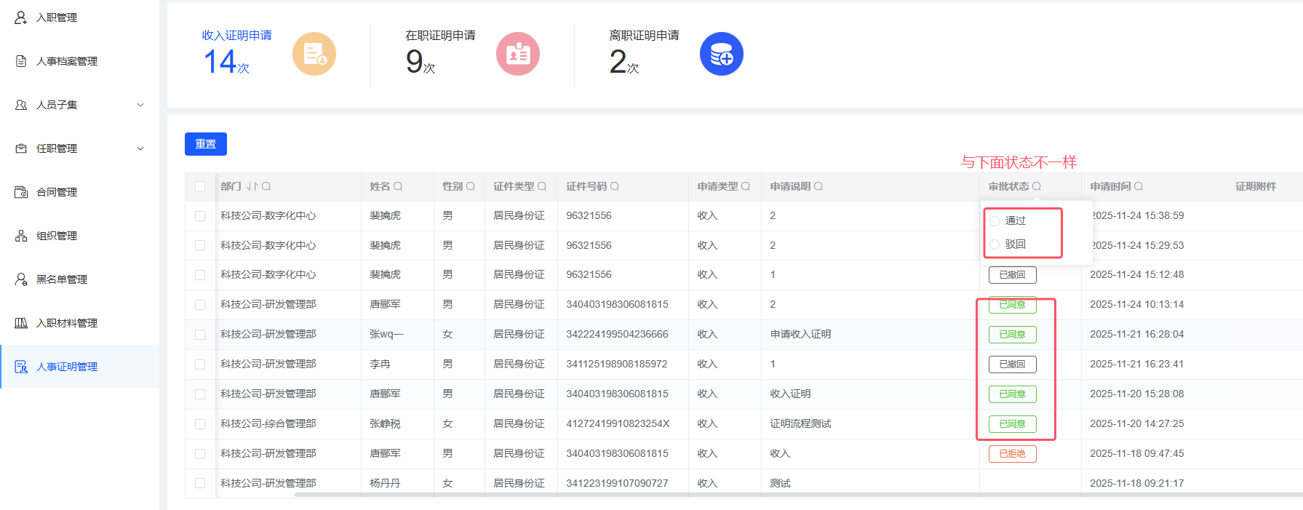Open 合同管理 in the sidebar
Image resolution: width=1303 pixels, height=510 pixels.
coord(57,192)
